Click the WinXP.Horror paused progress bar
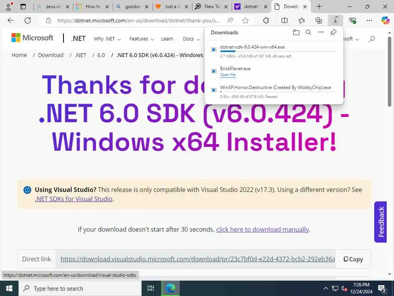 tap(279, 92)
